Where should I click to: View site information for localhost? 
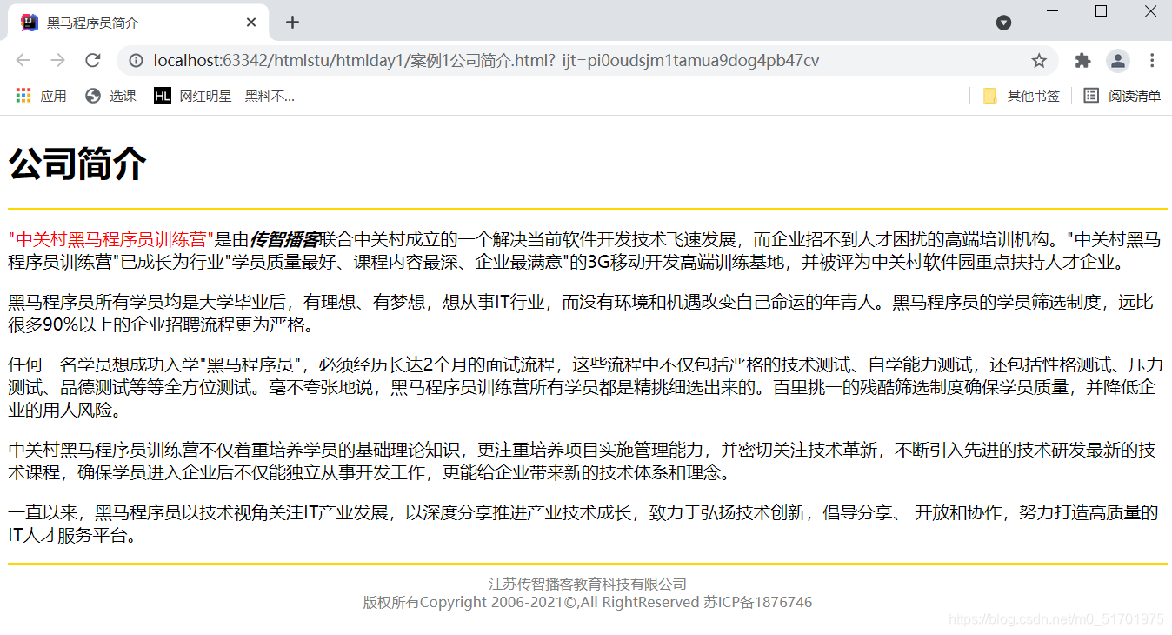[136, 61]
